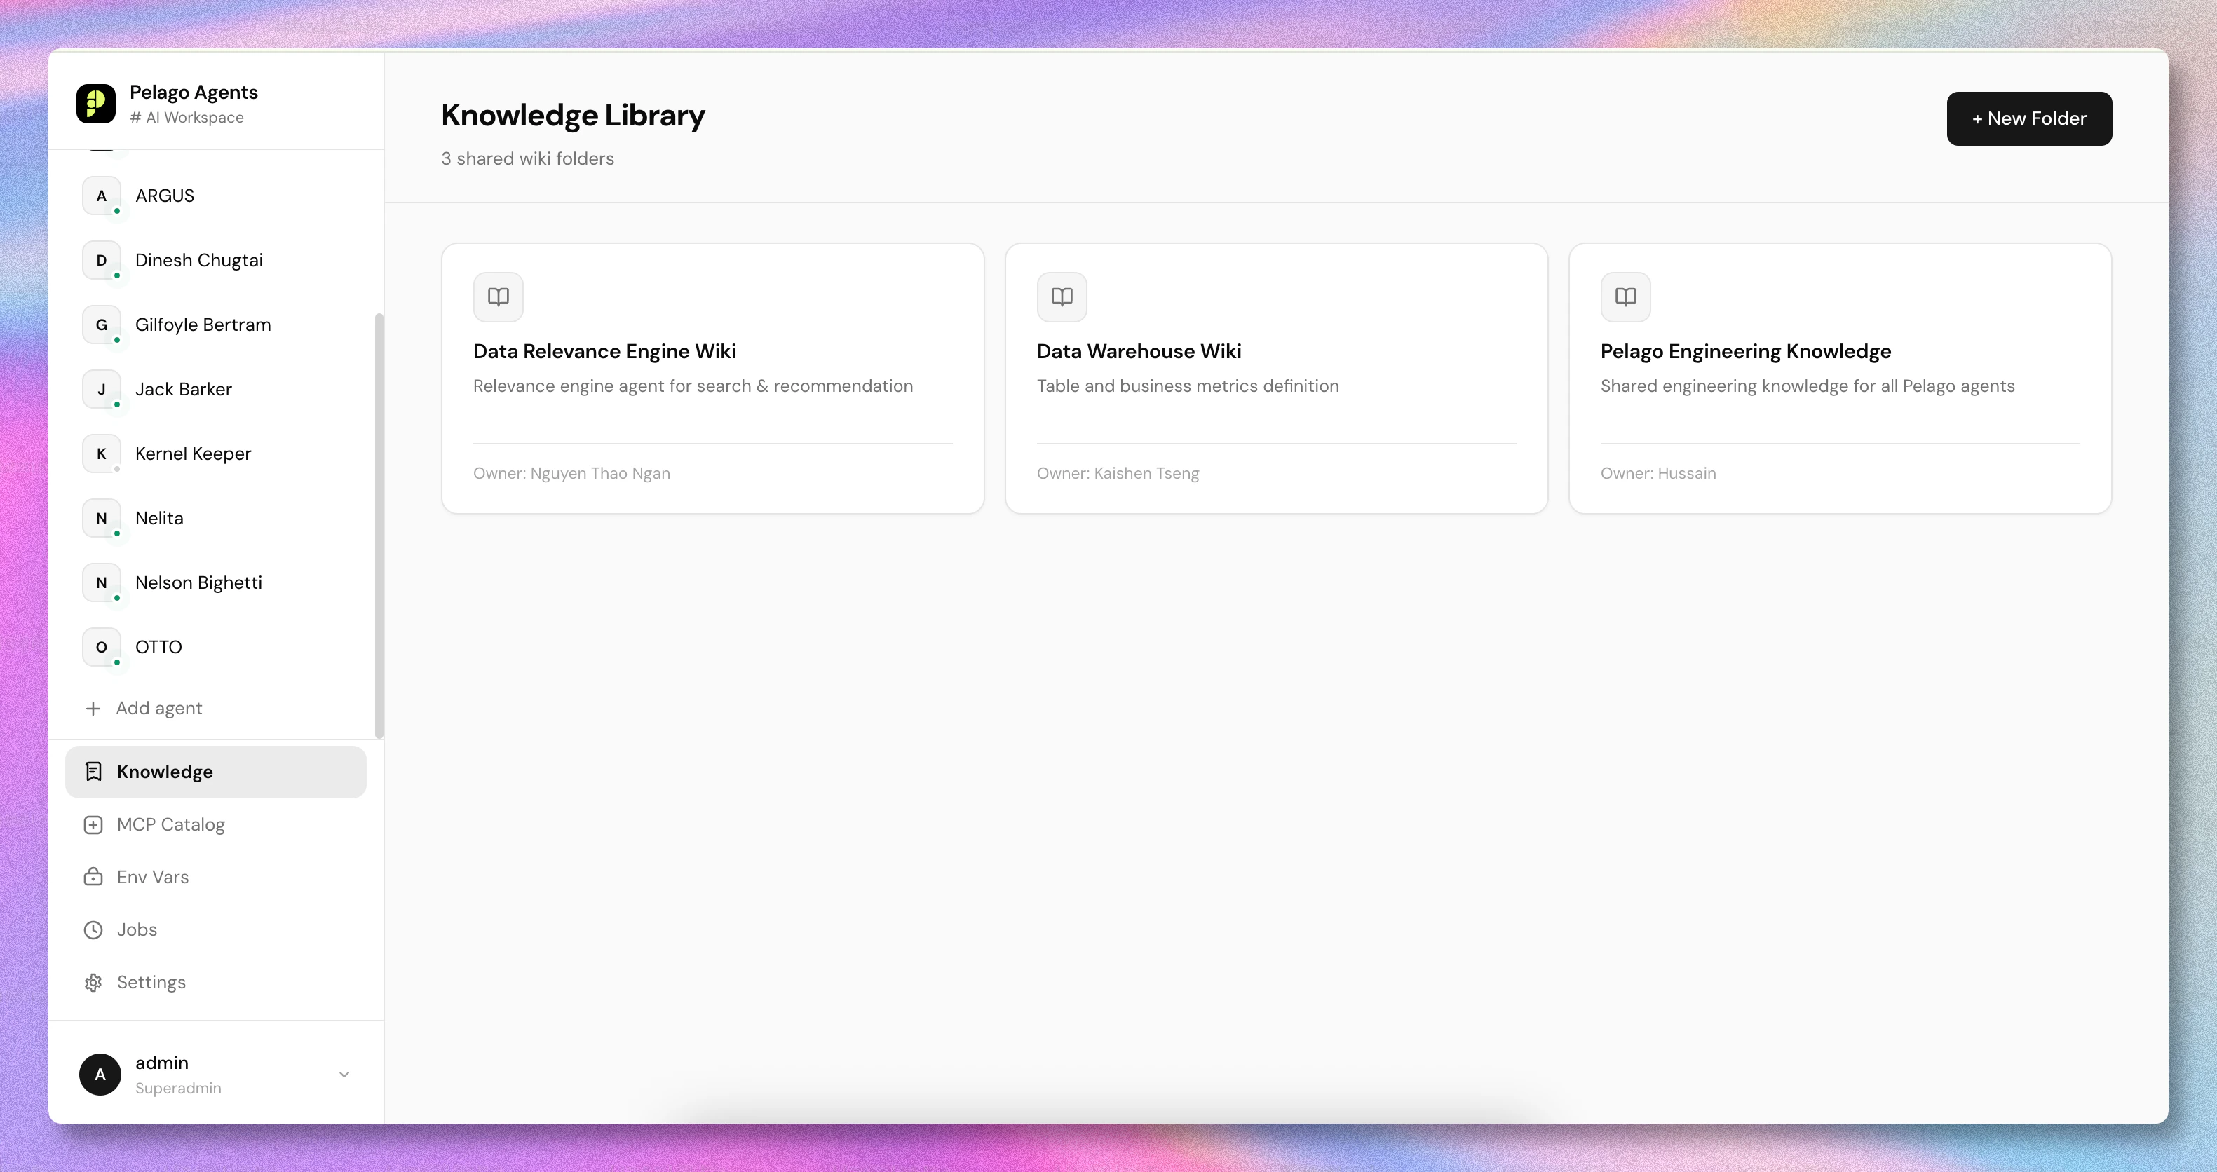Select Dinesh Chugtai's D avatar
The width and height of the screenshot is (2217, 1172).
102,261
